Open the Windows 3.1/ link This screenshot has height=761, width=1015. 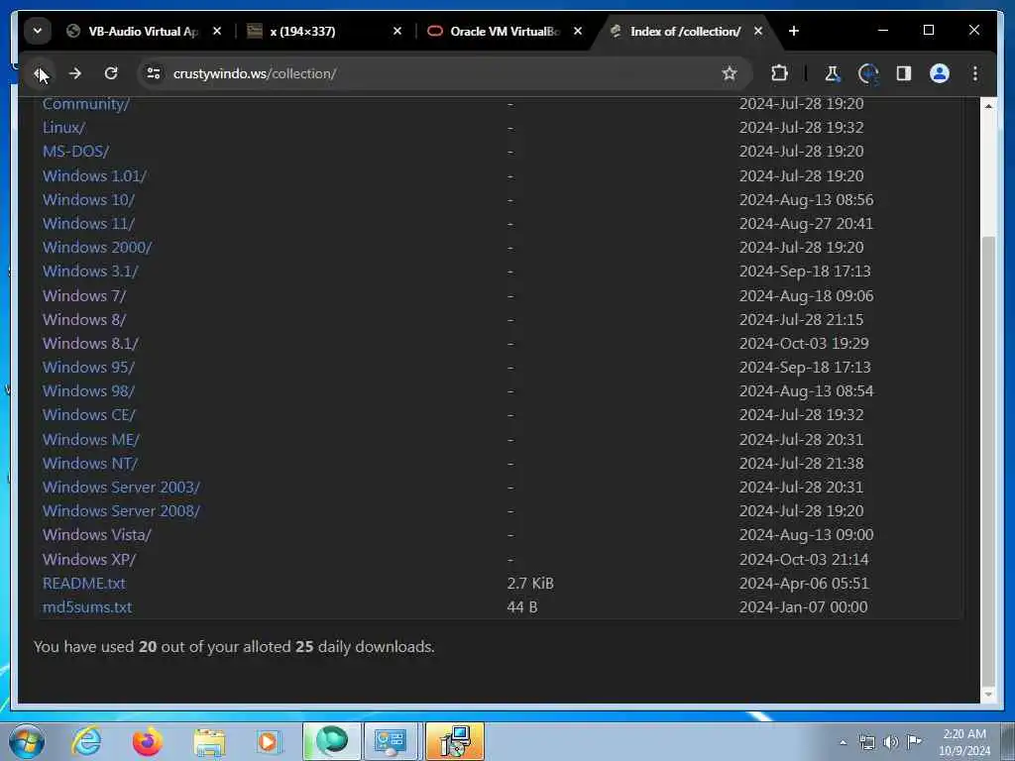[x=90, y=272]
